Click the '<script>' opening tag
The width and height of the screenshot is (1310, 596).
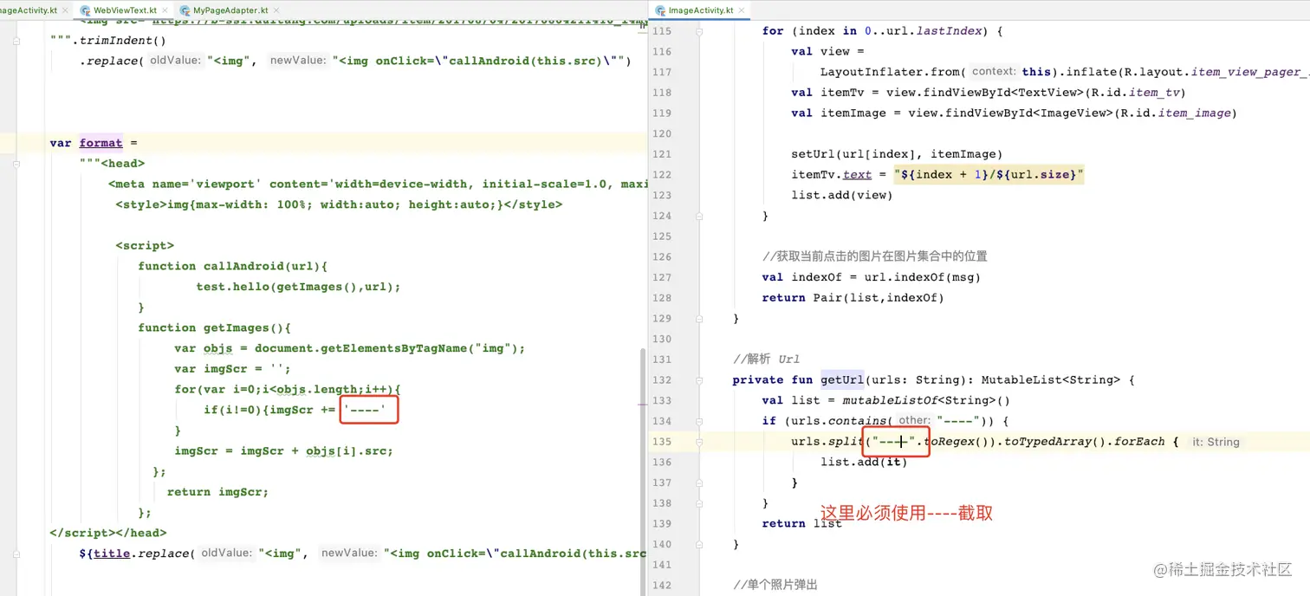pos(145,246)
